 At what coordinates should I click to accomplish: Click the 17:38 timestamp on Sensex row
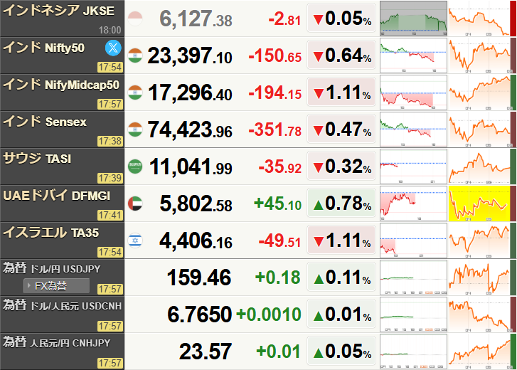[x=110, y=141]
